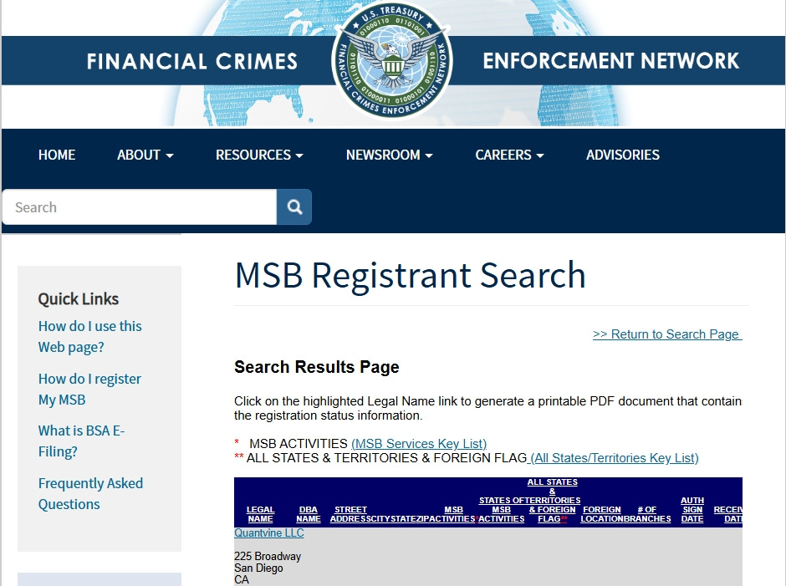Click the FinCEN Treasury seal logo
The image size is (786, 586).
[x=392, y=61]
